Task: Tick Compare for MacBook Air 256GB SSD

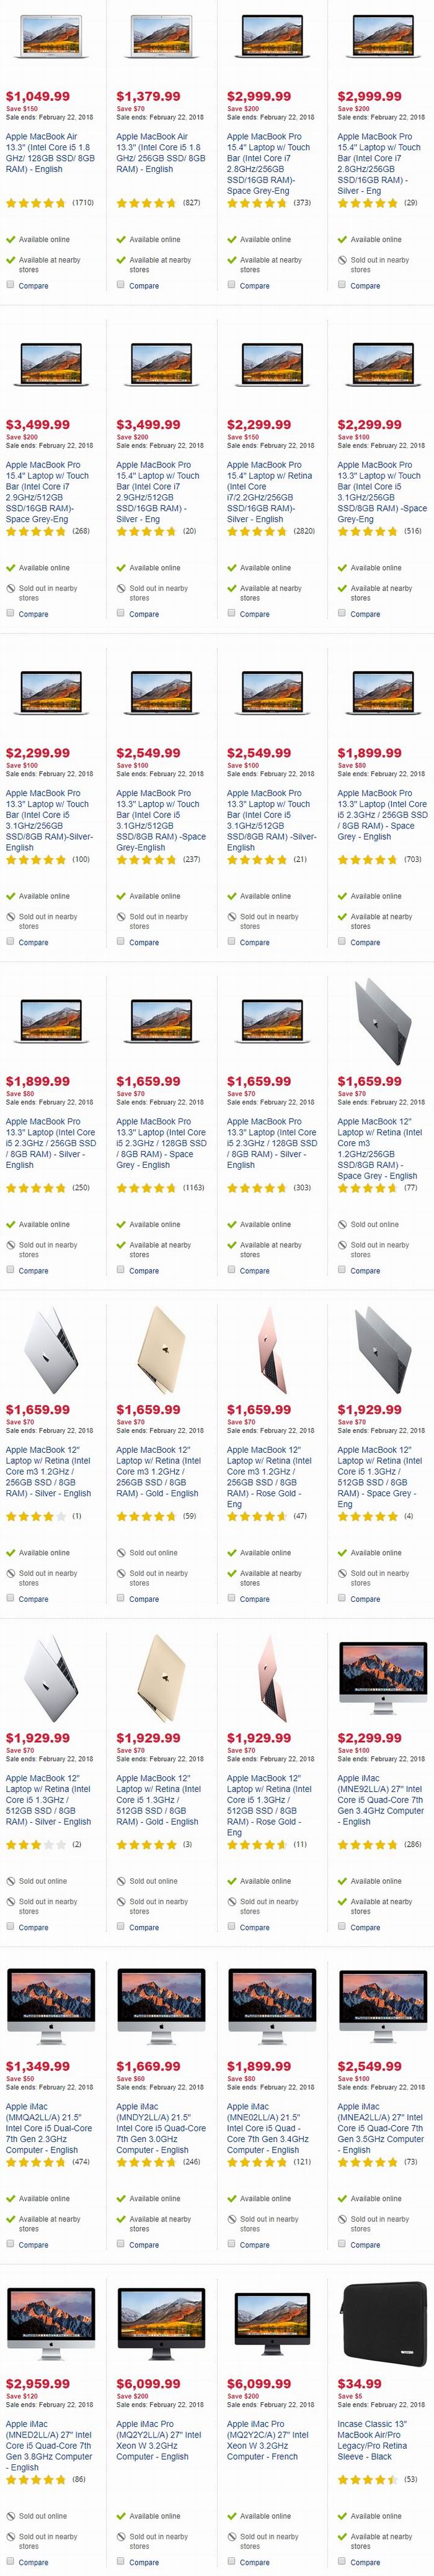Action: 121,285
